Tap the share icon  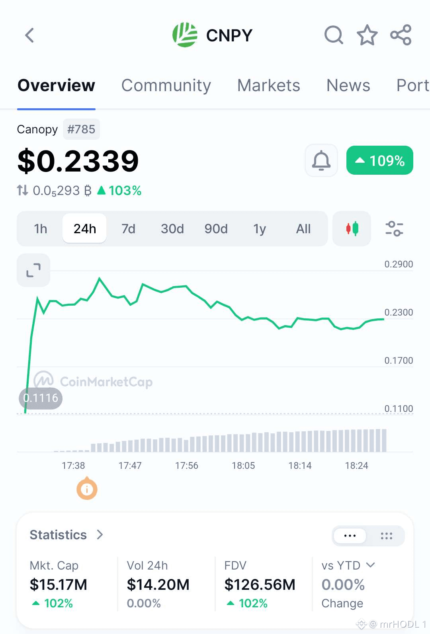pos(401,35)
